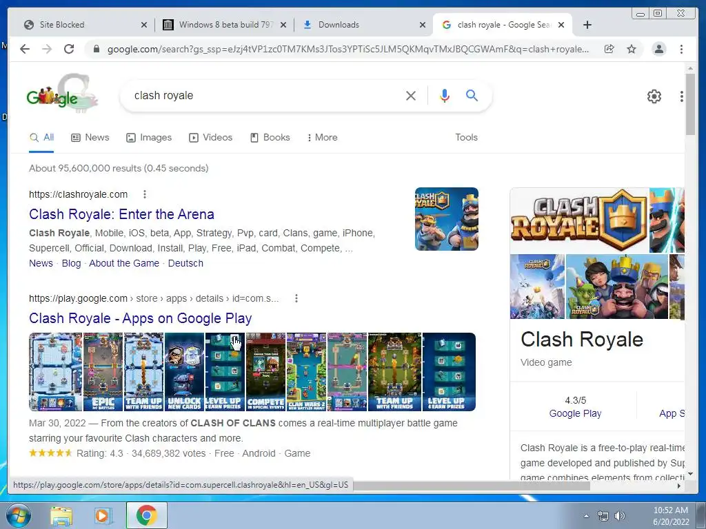The height and width of the screenshot is (529, 706).
Task: Open Google Play rating link in panel
Action: click(575, 413)
